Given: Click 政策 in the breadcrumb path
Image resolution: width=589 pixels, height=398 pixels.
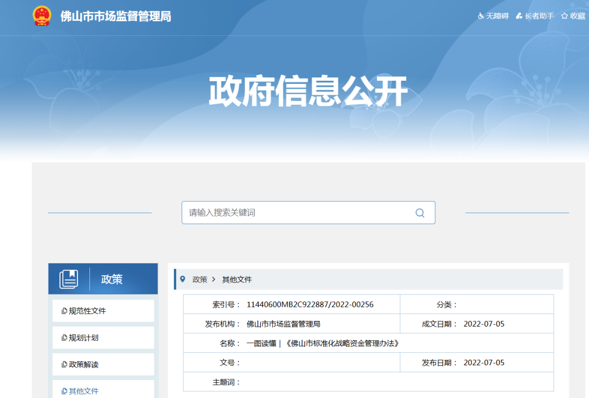Looking at the screenshot, I should click(200, 279).
